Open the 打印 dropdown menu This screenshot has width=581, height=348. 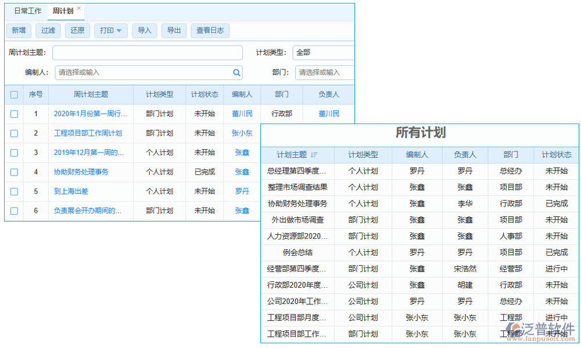coord(110,31)
